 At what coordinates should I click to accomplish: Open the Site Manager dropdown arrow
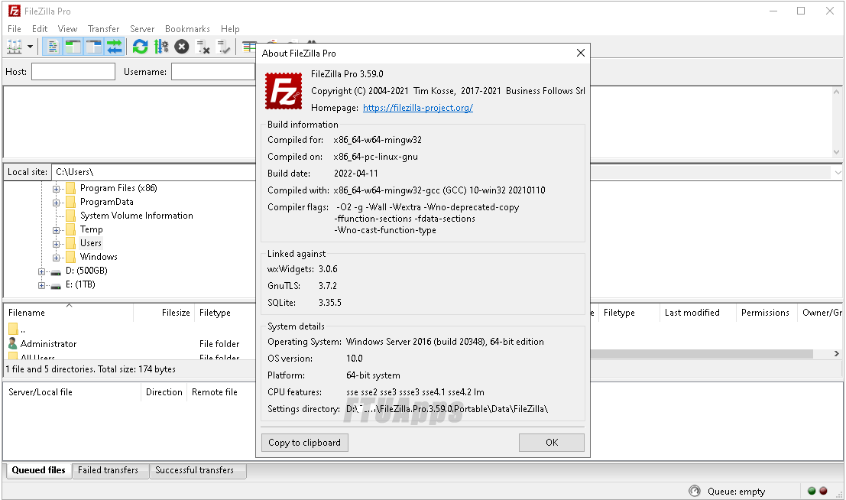point(31,47)
